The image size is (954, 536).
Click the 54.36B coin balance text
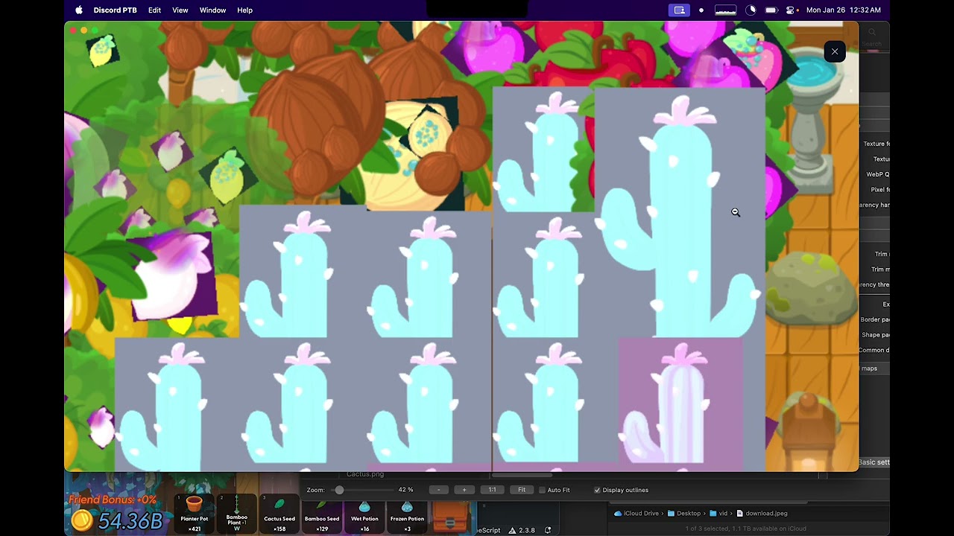[130, 521]
